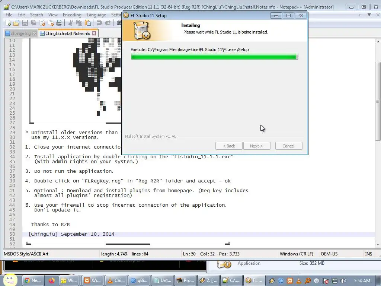Create a new document in Notepad++
381x286 pixels.
8,23
